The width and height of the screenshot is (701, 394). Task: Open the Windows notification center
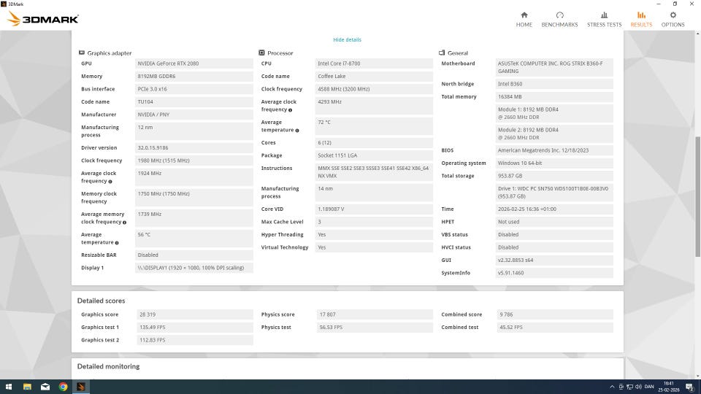click(689, 387)
